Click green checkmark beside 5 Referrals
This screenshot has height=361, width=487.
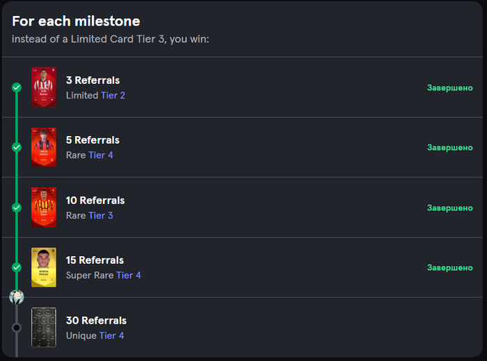[x=17, y=147]
